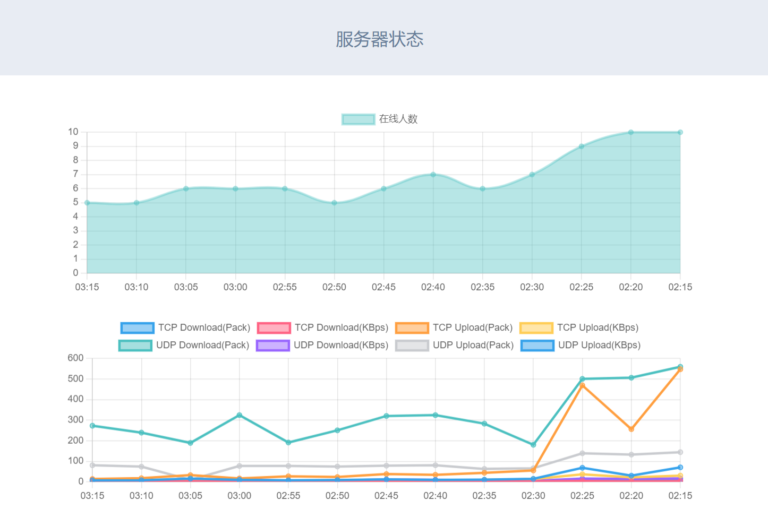Screen dimensions: 768x526
Task: Select UDP Download(Pack) data point at 03:00
Action: tap(240, 415)
